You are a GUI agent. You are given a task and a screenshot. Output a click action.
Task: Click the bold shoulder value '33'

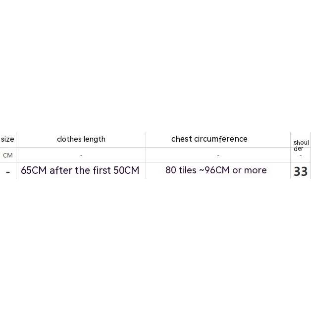[x=301, y=171]
